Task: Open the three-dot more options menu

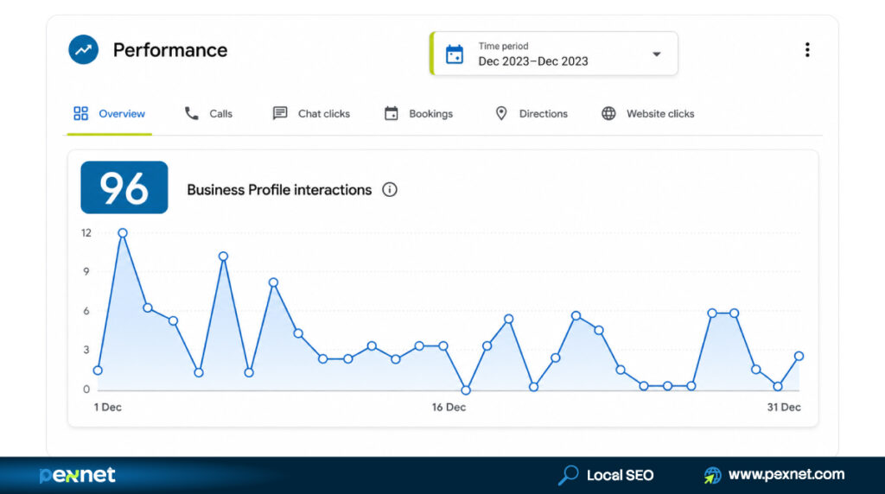Action: click(807, 50)
